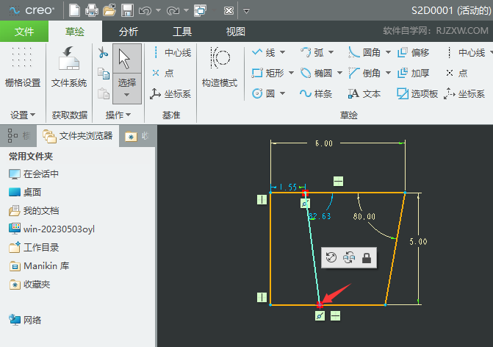
Task: Expand the 圆角 dropdown arrow
Action: [x=388, y=52]
